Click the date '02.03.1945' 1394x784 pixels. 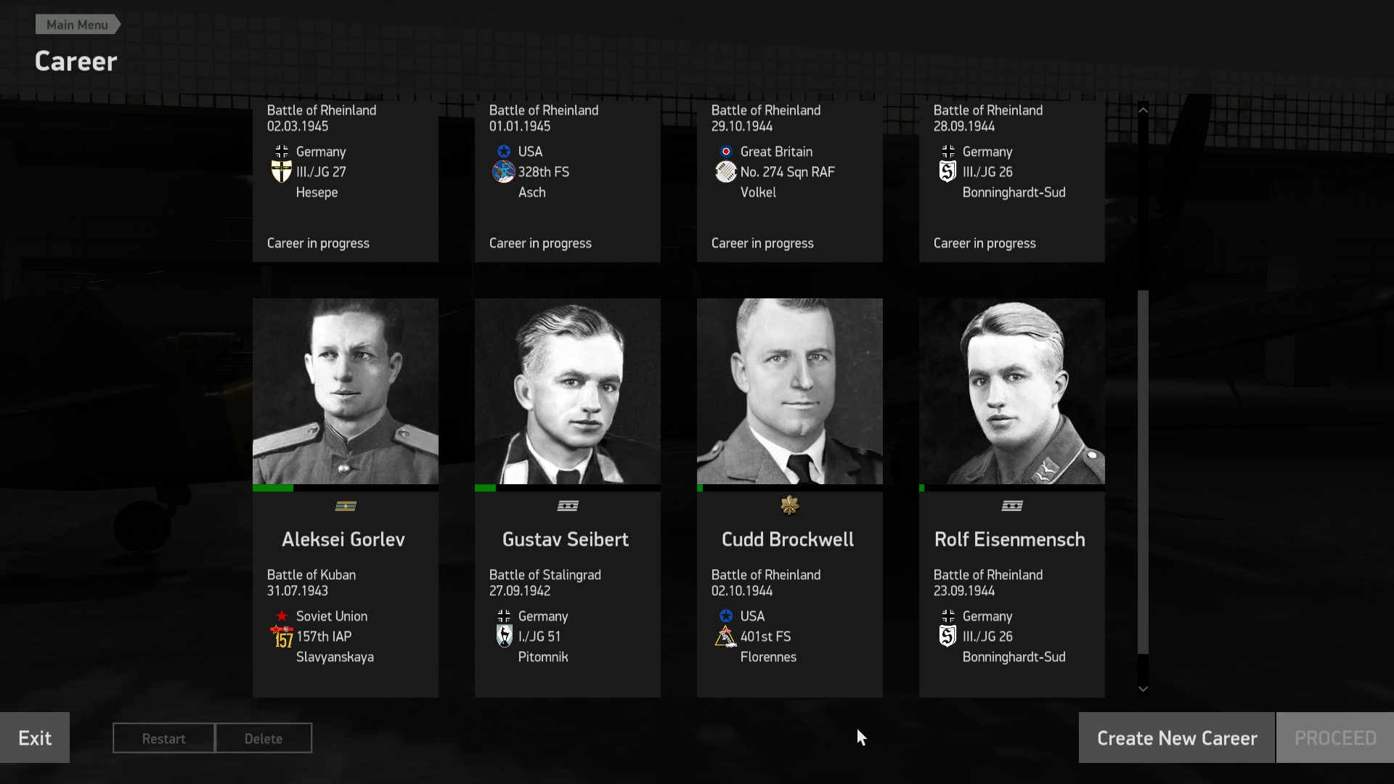coord(298,126)
